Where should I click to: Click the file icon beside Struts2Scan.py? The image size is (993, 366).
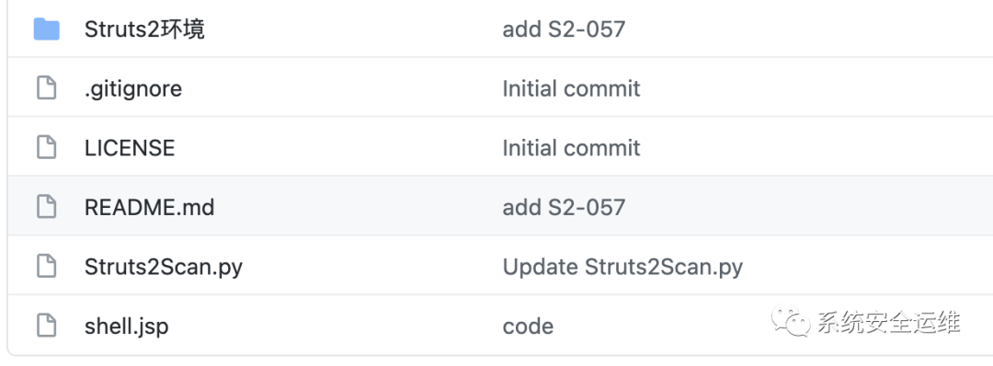(46, 267)
